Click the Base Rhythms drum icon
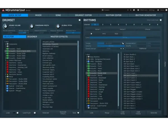The height and width of the screenshot is (126, 168). [88, 57]
